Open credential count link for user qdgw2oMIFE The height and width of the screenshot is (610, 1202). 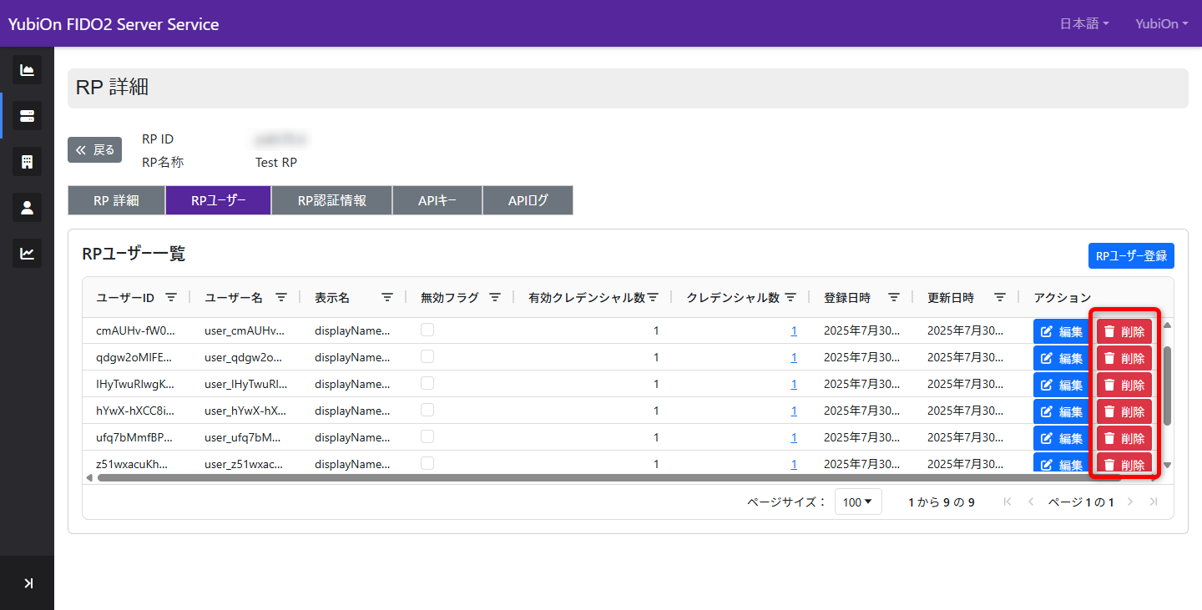(x=794, y=357)
